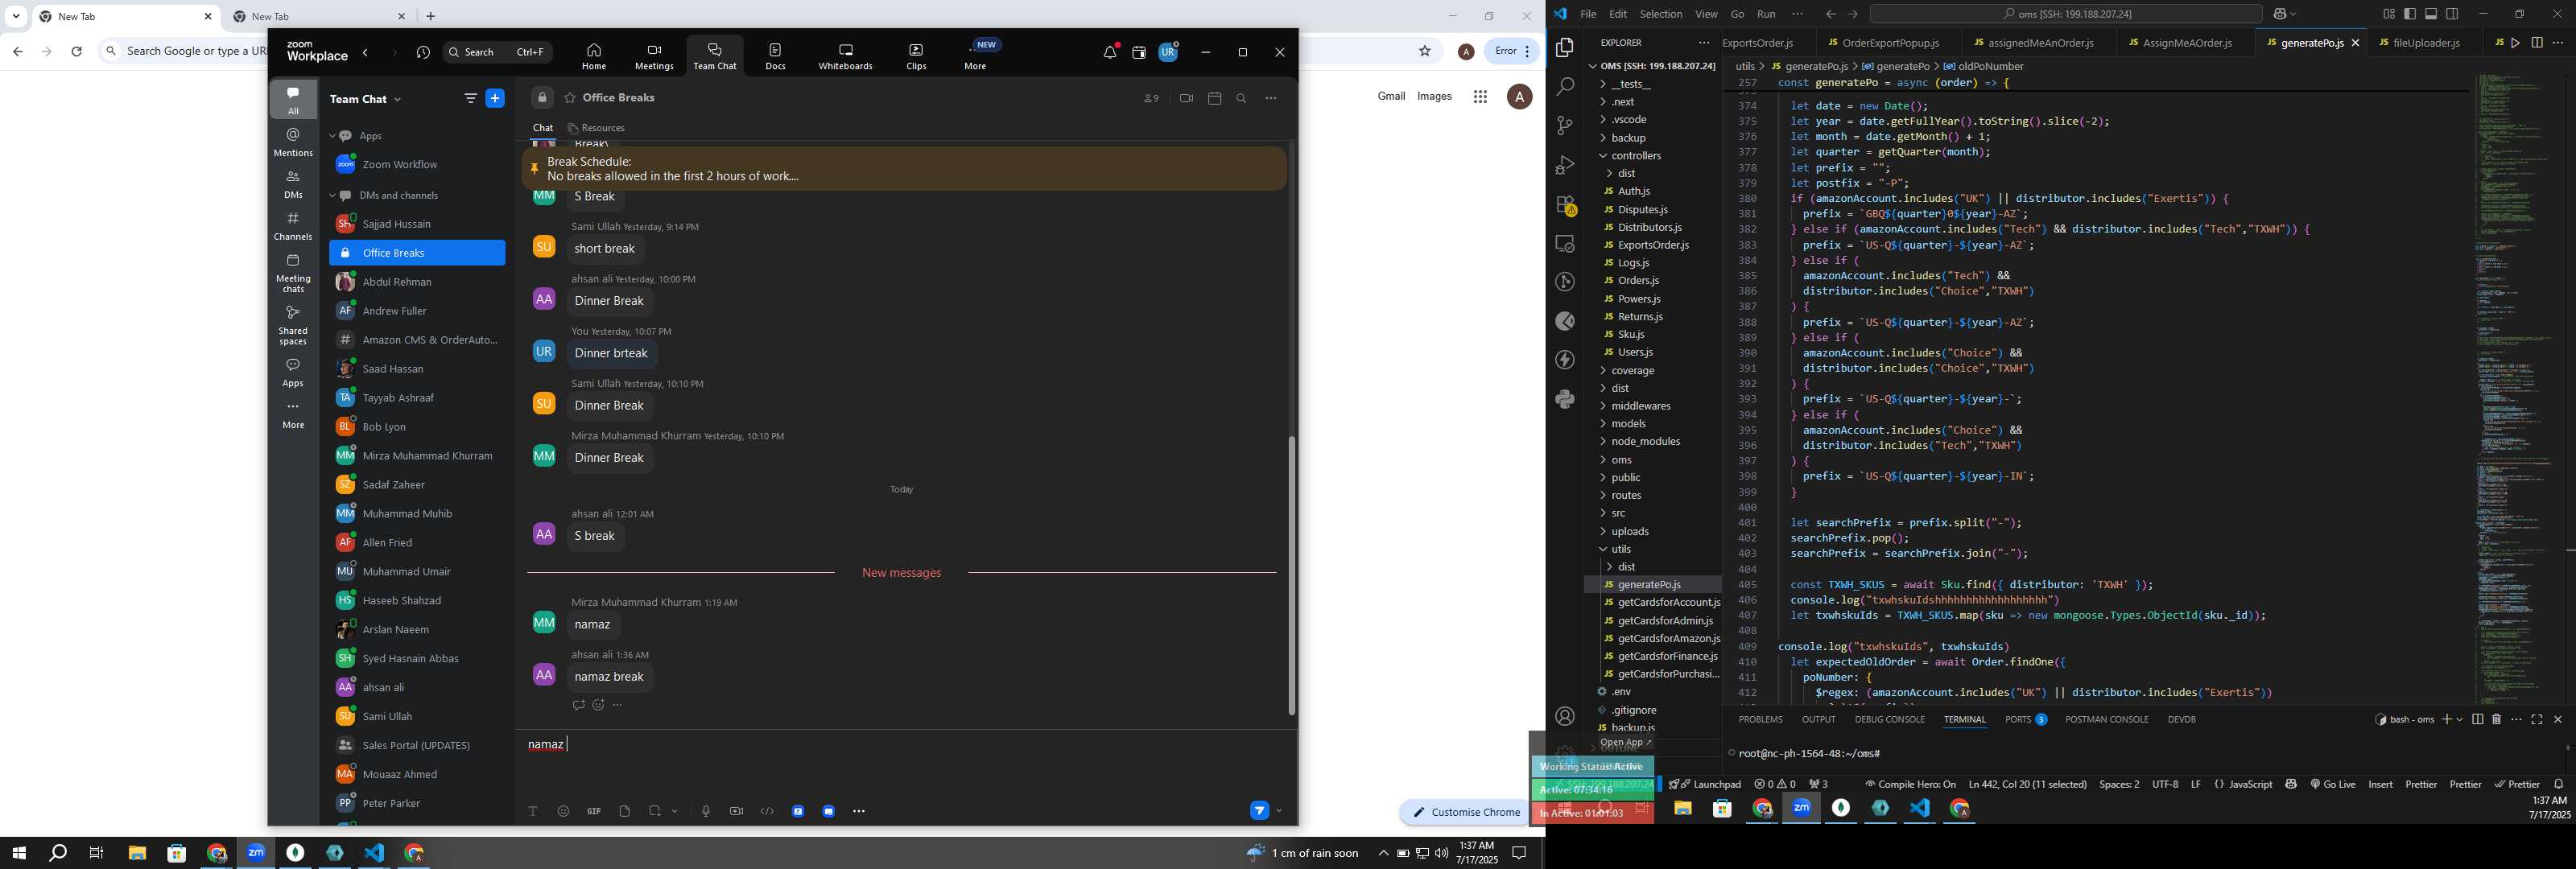The height and width of the screenshot is (869, 2576).
Task: Open Extensions view in VS Code
Action: (1565, 205)
